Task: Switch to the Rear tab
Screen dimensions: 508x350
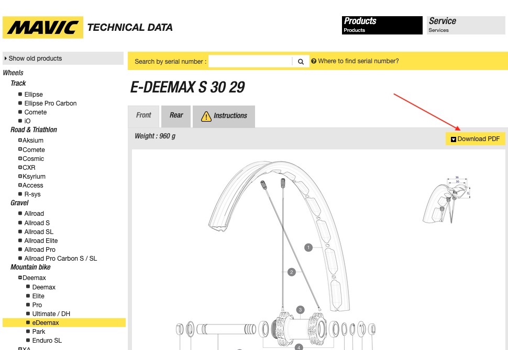Action: point(176,115)
